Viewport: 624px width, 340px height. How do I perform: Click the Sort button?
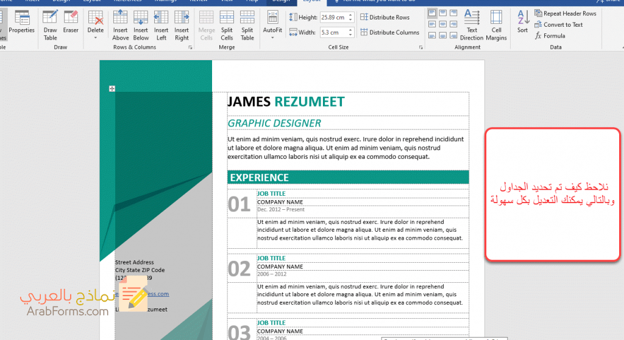(523, 21)
